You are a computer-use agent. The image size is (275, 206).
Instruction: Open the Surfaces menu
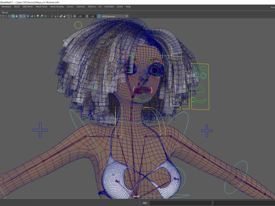[x=81, y=7]
